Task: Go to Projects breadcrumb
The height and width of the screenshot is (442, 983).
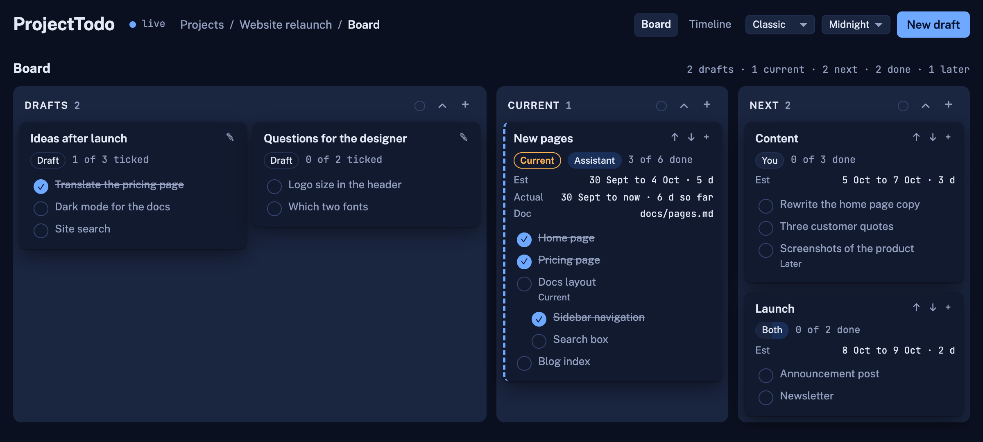Action: pyautogui.click(x=202, y=25)
